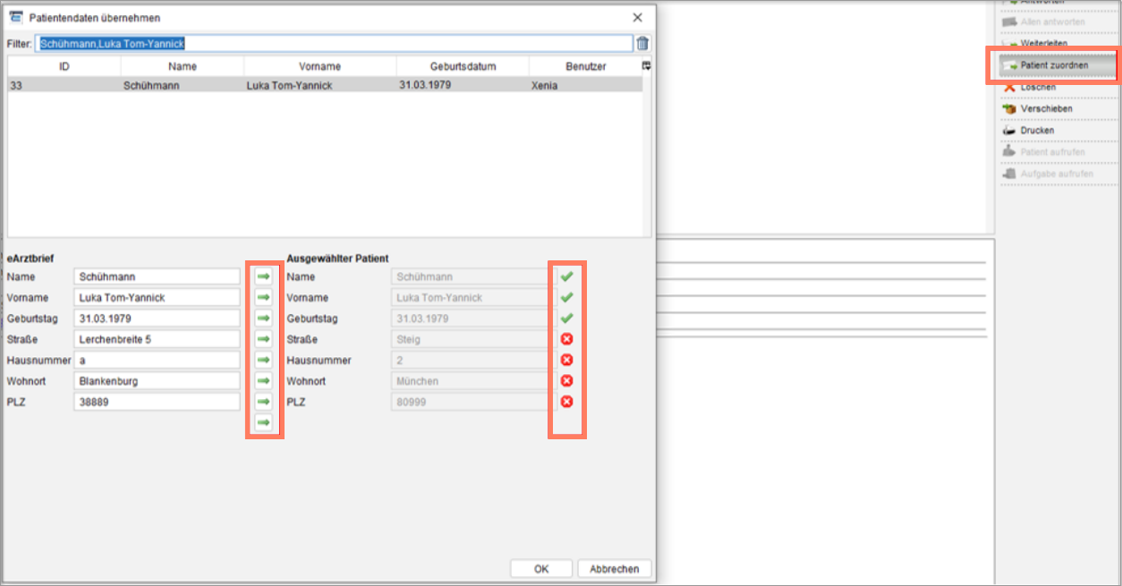1122x586 pixels.
Task: Click the red mismatch icon beside Straße
Action: pos(566,339)
